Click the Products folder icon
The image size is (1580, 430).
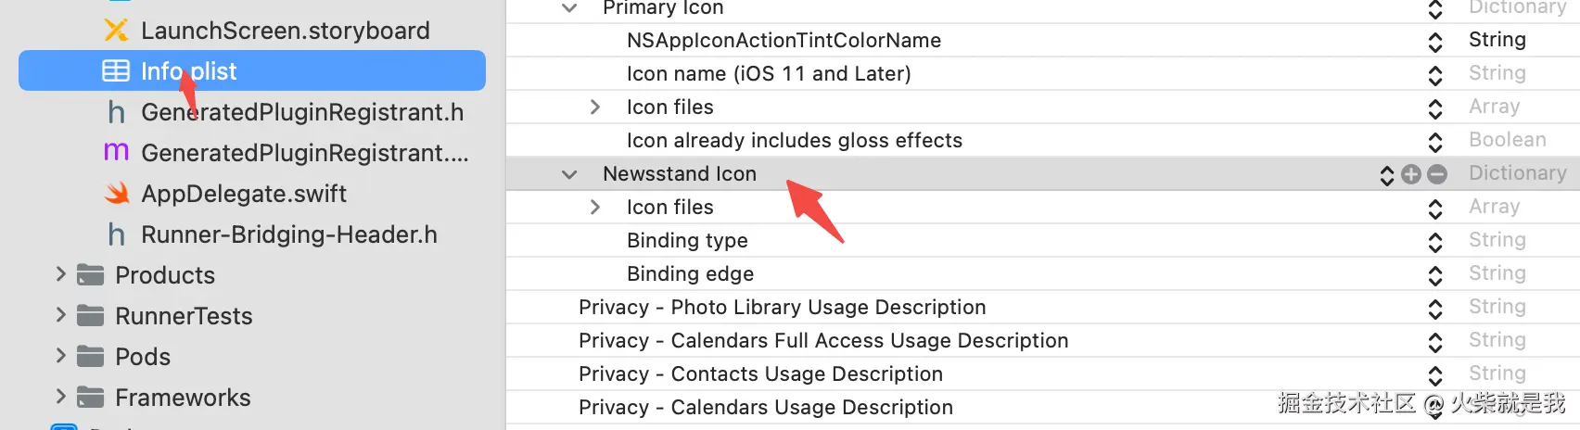point(90,275)
